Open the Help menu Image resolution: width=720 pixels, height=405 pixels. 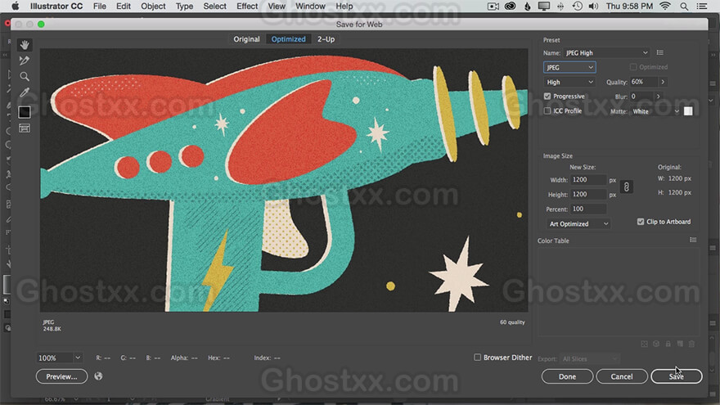tap(344, 6)
